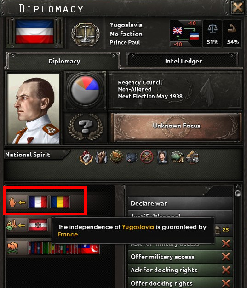Select the Diplomacy tab
Screen dimensions: 247x288
[x=63, y=61]
